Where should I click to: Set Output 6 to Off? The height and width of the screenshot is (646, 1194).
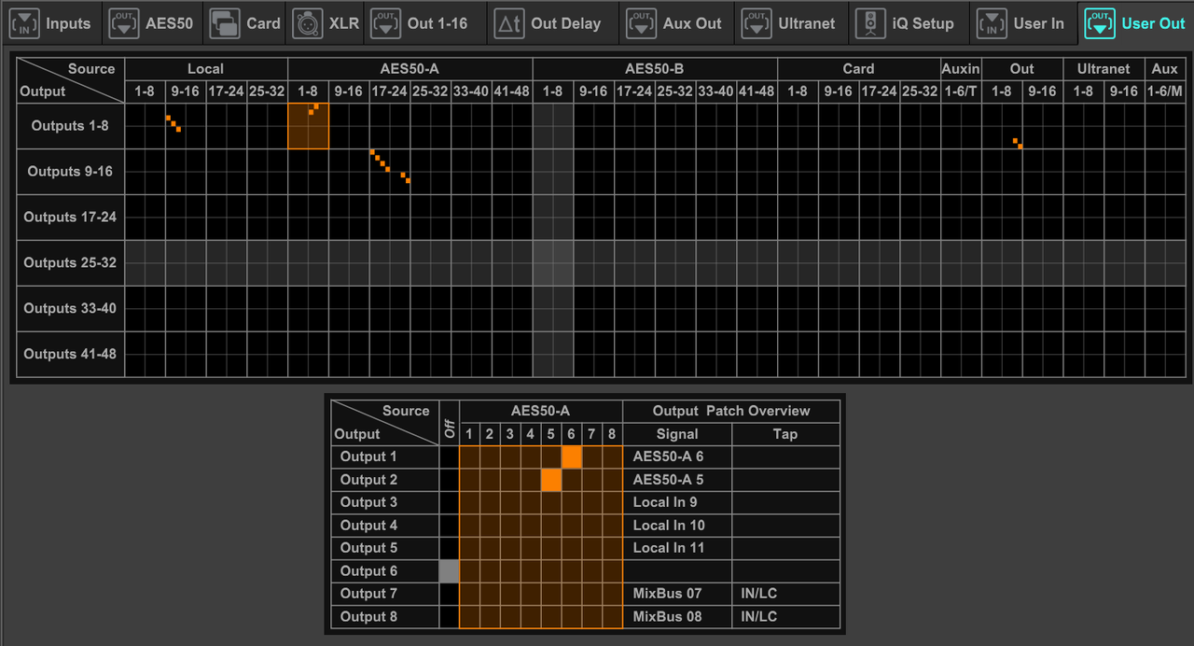pyautogui.click(x=450, y=571)
